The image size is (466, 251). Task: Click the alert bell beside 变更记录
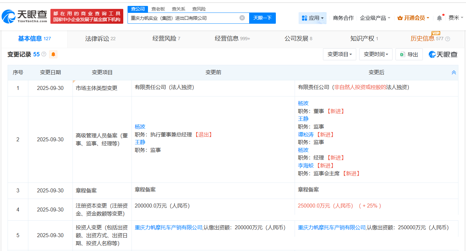click(x=53, y=54)
